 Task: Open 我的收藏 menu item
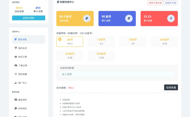(29, 74)
